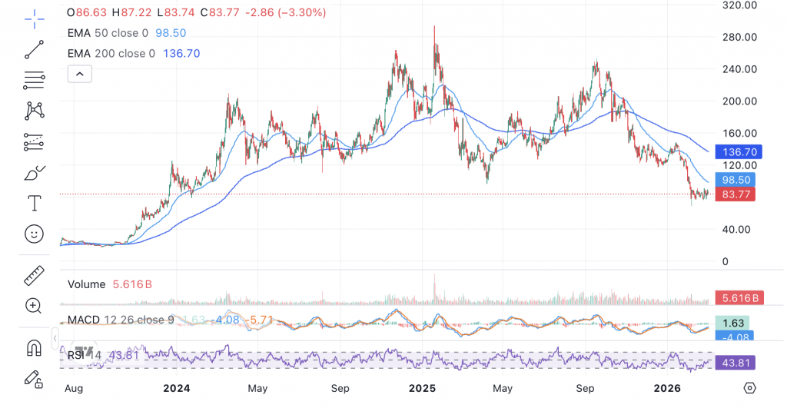This screenshot has height=408, width=787.
Task: Click the 136.70 EMA price label
Action: [735, 152]
